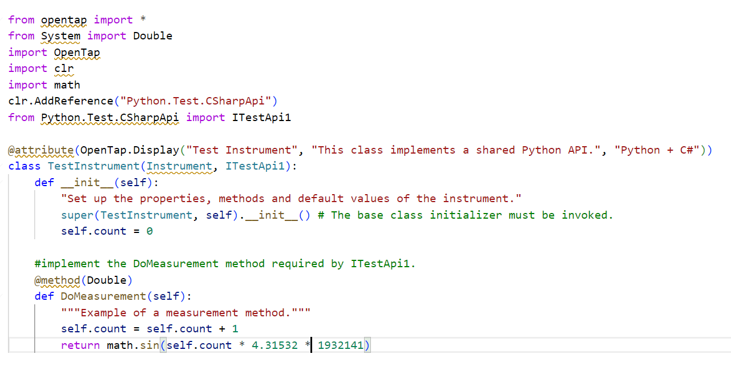This screenshot has height=374, width=731.
Task: Click '__init__' in the def __init__ line
Action: coord(87,183)
